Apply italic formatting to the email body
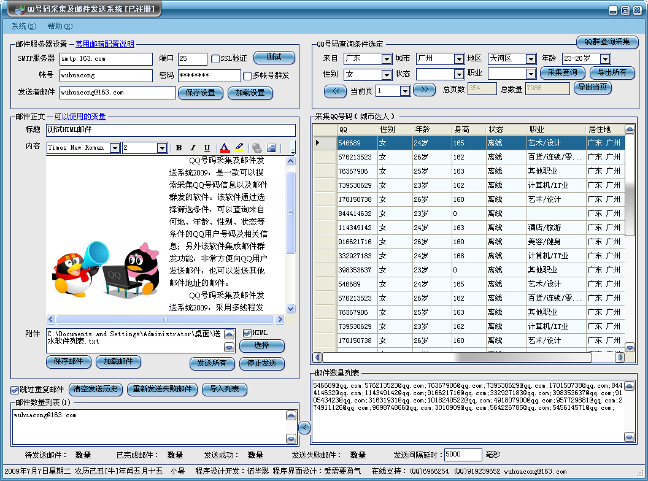 click(x=193, y=147)
